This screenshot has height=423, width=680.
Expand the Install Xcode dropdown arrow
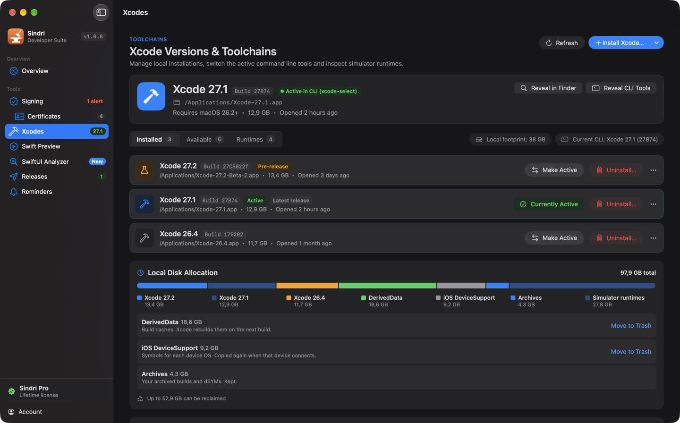656,42
